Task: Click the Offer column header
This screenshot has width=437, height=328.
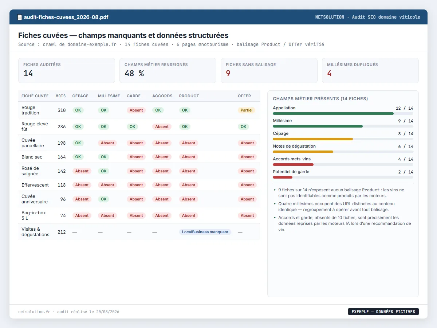Action: click(244, 96)
